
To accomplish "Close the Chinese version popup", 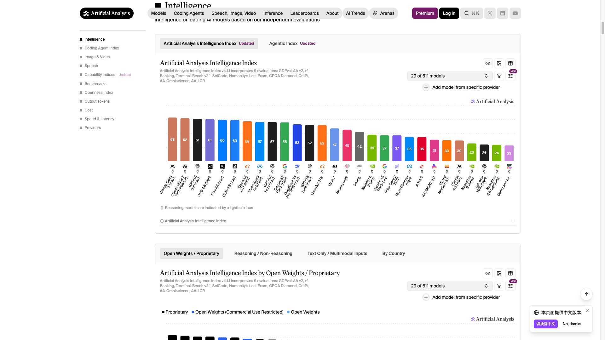I will pyautogui.click(x=587, y=311).
